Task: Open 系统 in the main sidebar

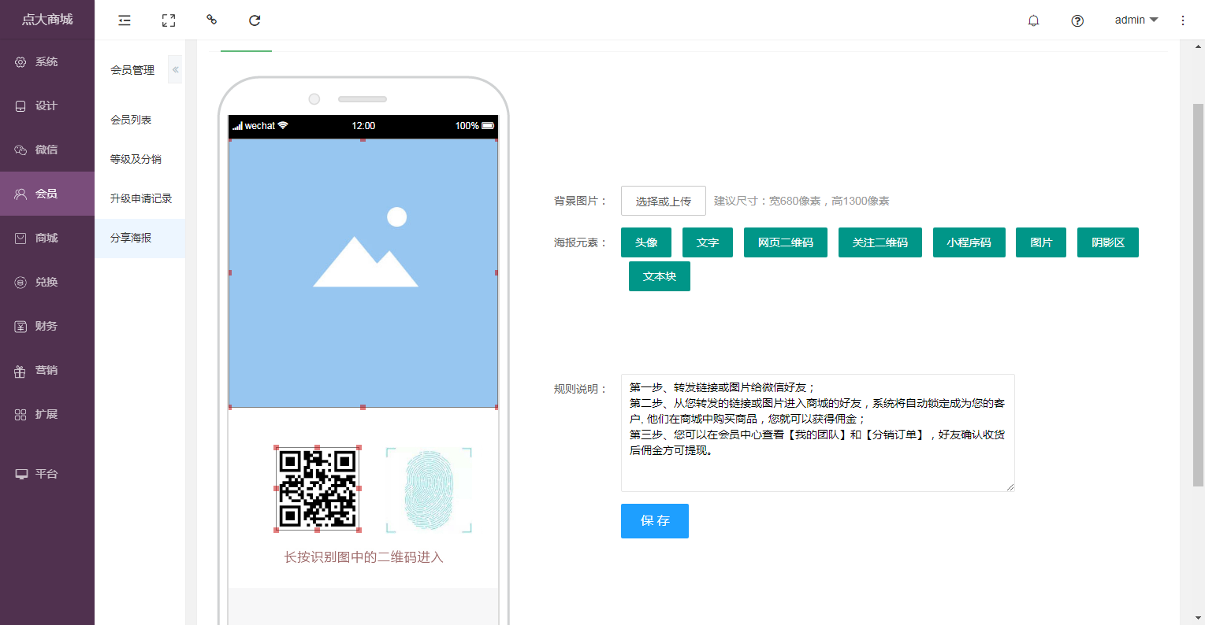Action: coord(47,61)
